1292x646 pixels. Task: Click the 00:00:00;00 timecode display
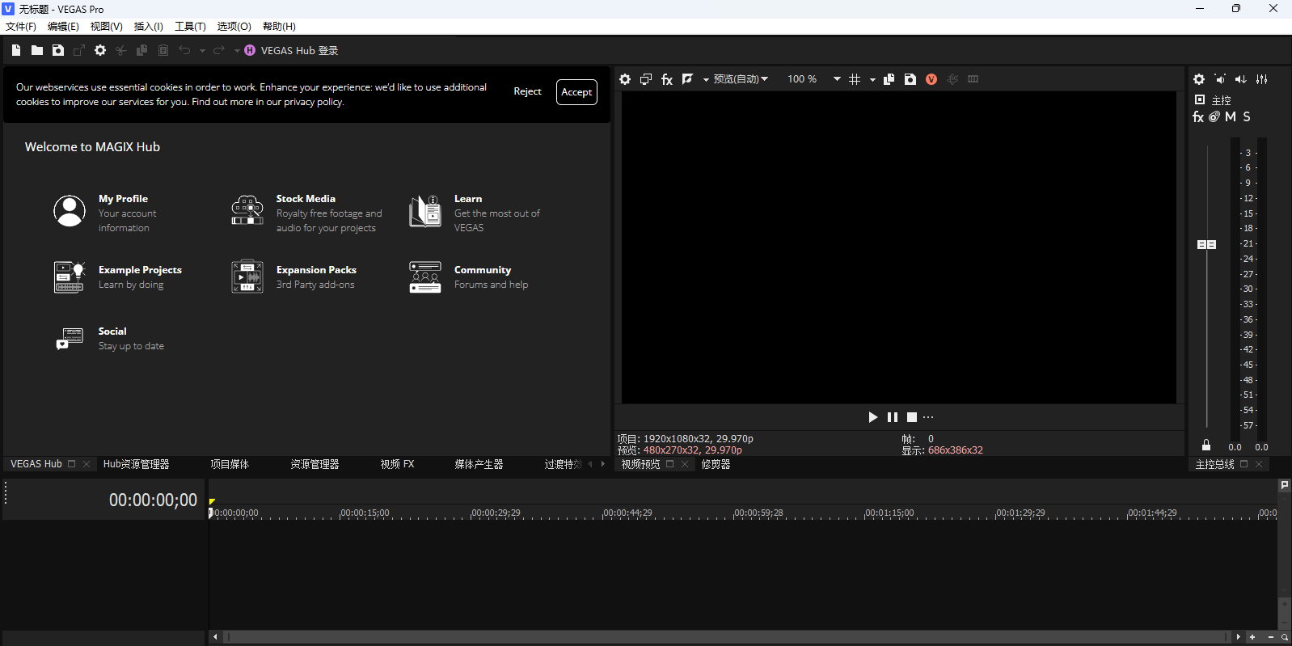153,500
